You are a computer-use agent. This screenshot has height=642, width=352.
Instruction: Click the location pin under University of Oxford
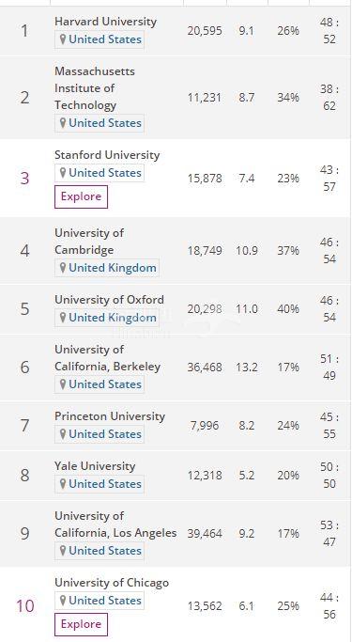point(63,318)
